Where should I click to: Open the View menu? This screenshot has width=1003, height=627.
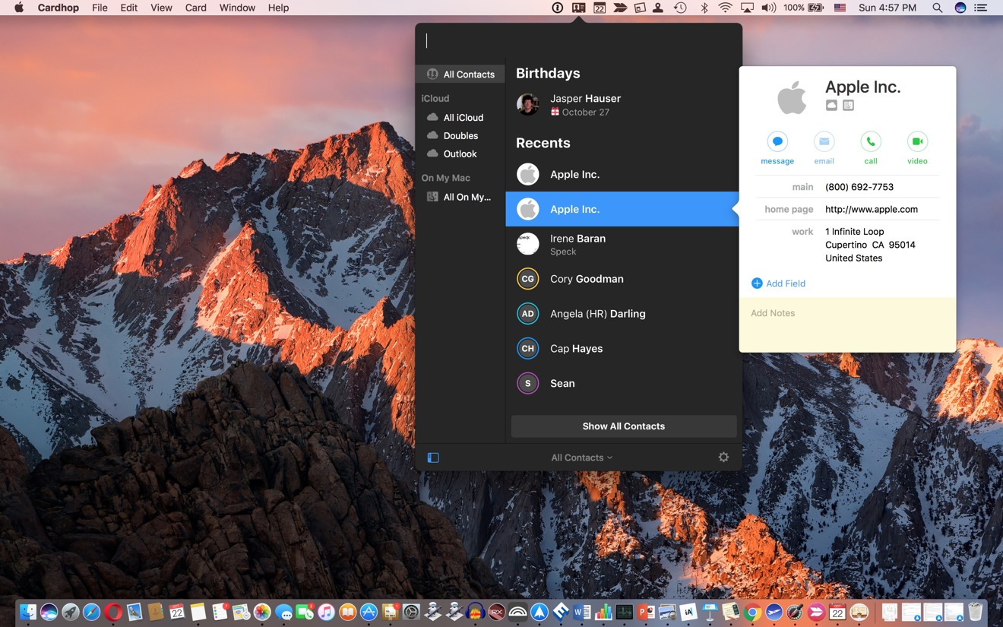pyautogui.click(x=161, y=8)
